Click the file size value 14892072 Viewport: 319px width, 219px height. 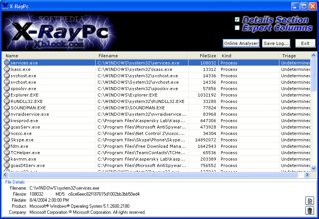coord(206,140)
